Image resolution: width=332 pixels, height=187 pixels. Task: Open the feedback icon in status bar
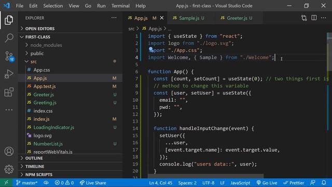[x=312, y=183]
